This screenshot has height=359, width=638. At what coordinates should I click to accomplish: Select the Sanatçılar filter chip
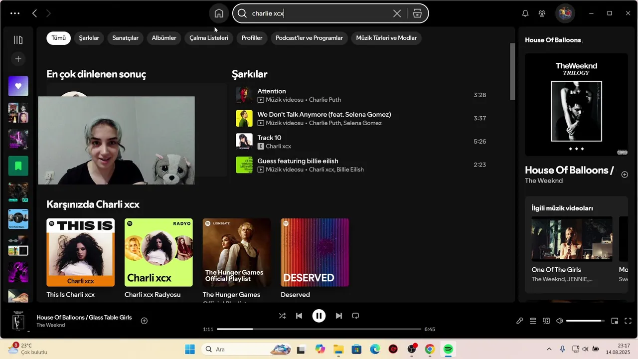tap(125, 38)
